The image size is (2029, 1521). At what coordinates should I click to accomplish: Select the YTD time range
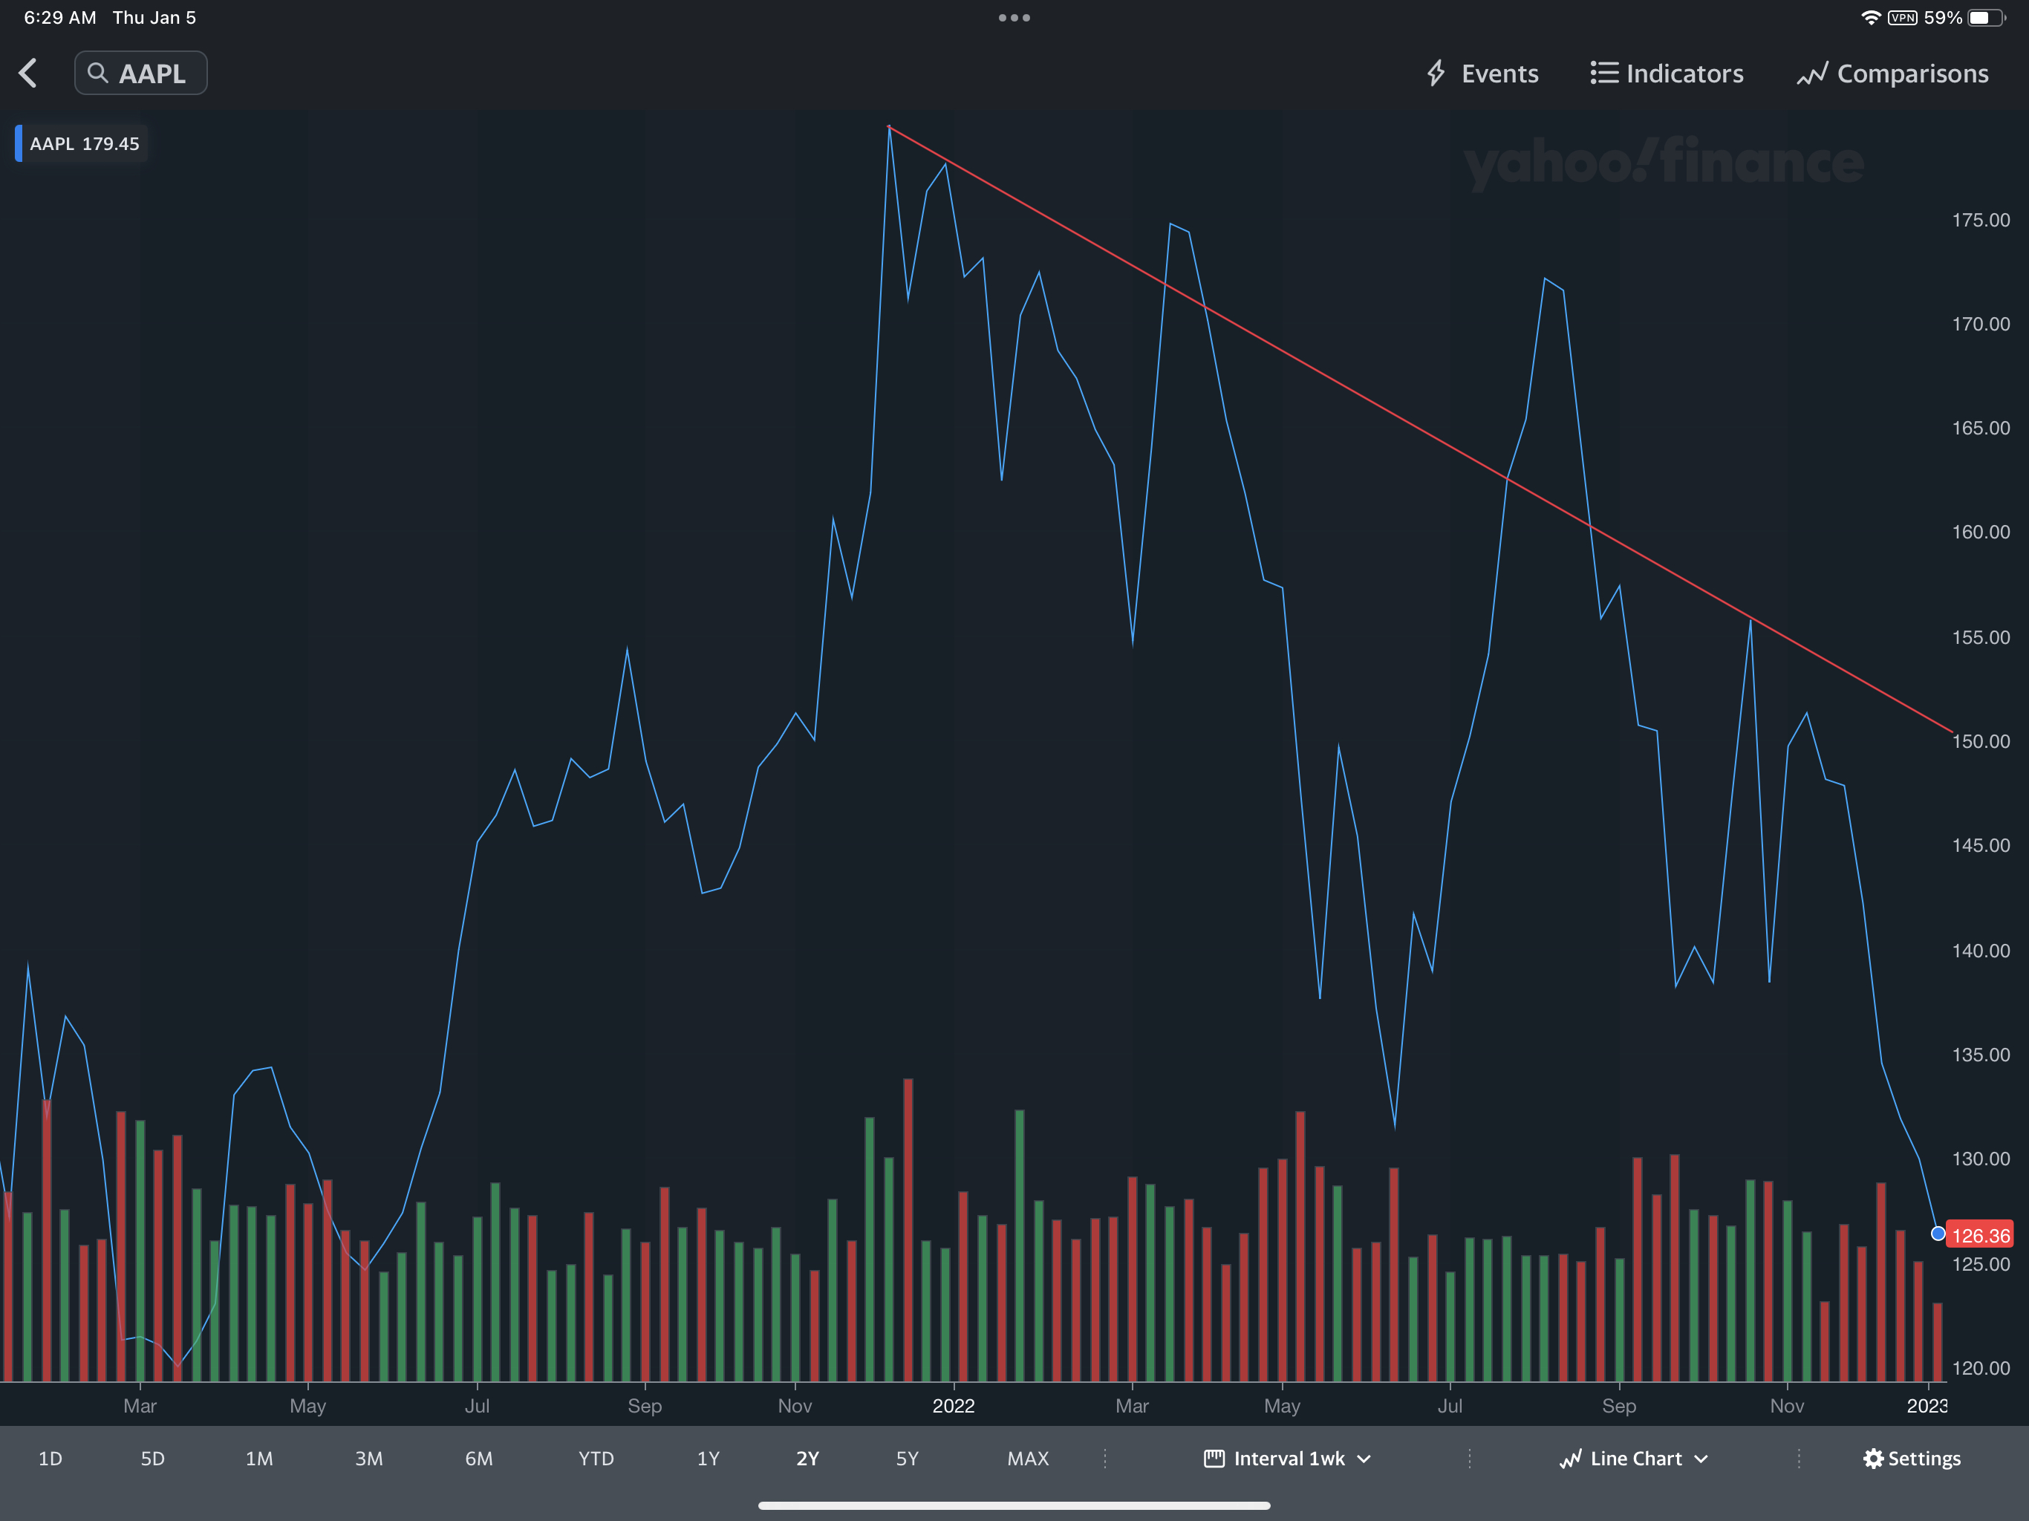pos(596,1459)
